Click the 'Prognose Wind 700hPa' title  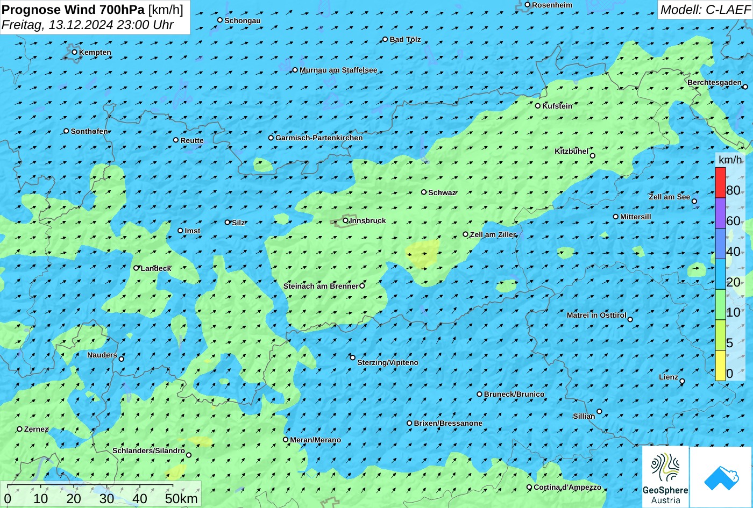pyautogui.click(x=73, y=9)
